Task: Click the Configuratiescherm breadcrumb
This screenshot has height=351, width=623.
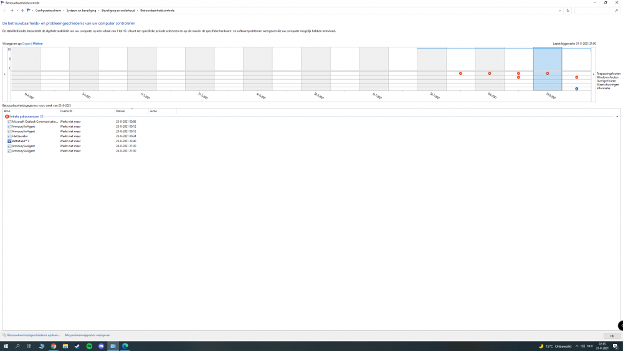Action: [x=48, y=11]
